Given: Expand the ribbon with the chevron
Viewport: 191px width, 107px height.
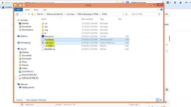Looking at the screenshot, I should (158, 10).
